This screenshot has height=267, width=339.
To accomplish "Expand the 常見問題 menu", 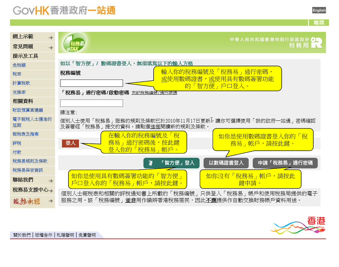I will [x=32, y=47].
